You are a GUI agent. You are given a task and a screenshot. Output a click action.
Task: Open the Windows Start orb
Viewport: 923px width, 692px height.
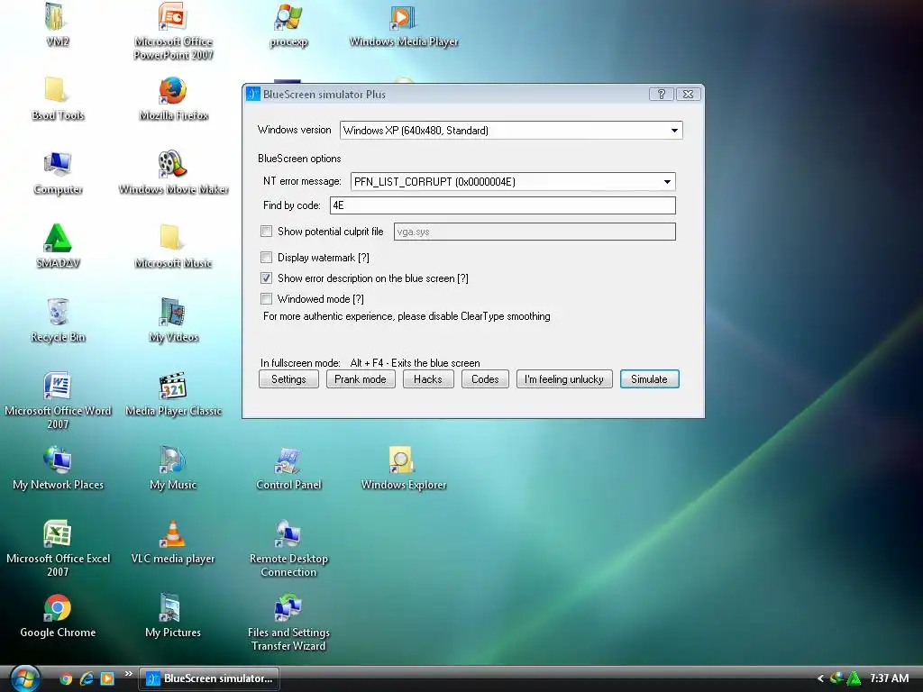[24, 678]
